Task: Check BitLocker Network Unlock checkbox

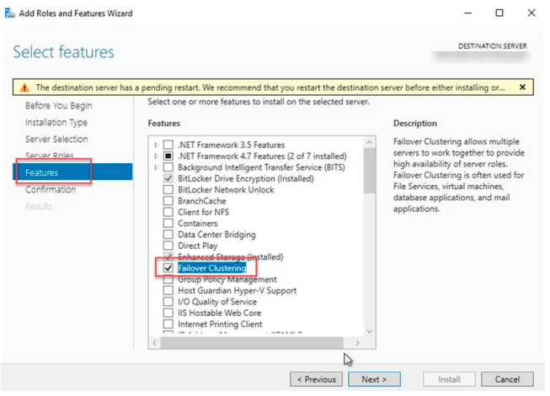Action: pyautogui.click(x=168, y=189)
